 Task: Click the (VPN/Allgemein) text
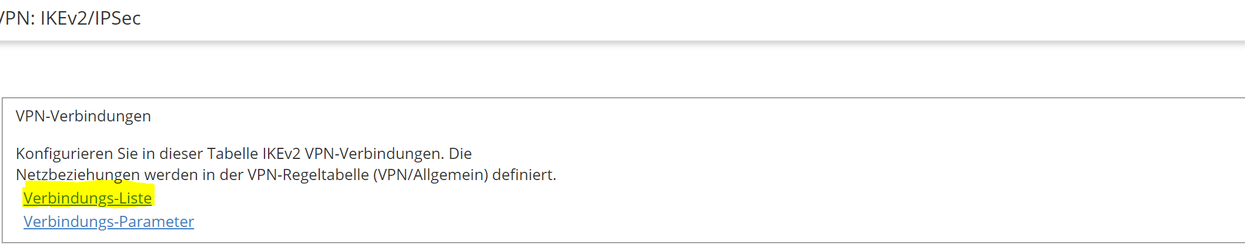[431, 175]
